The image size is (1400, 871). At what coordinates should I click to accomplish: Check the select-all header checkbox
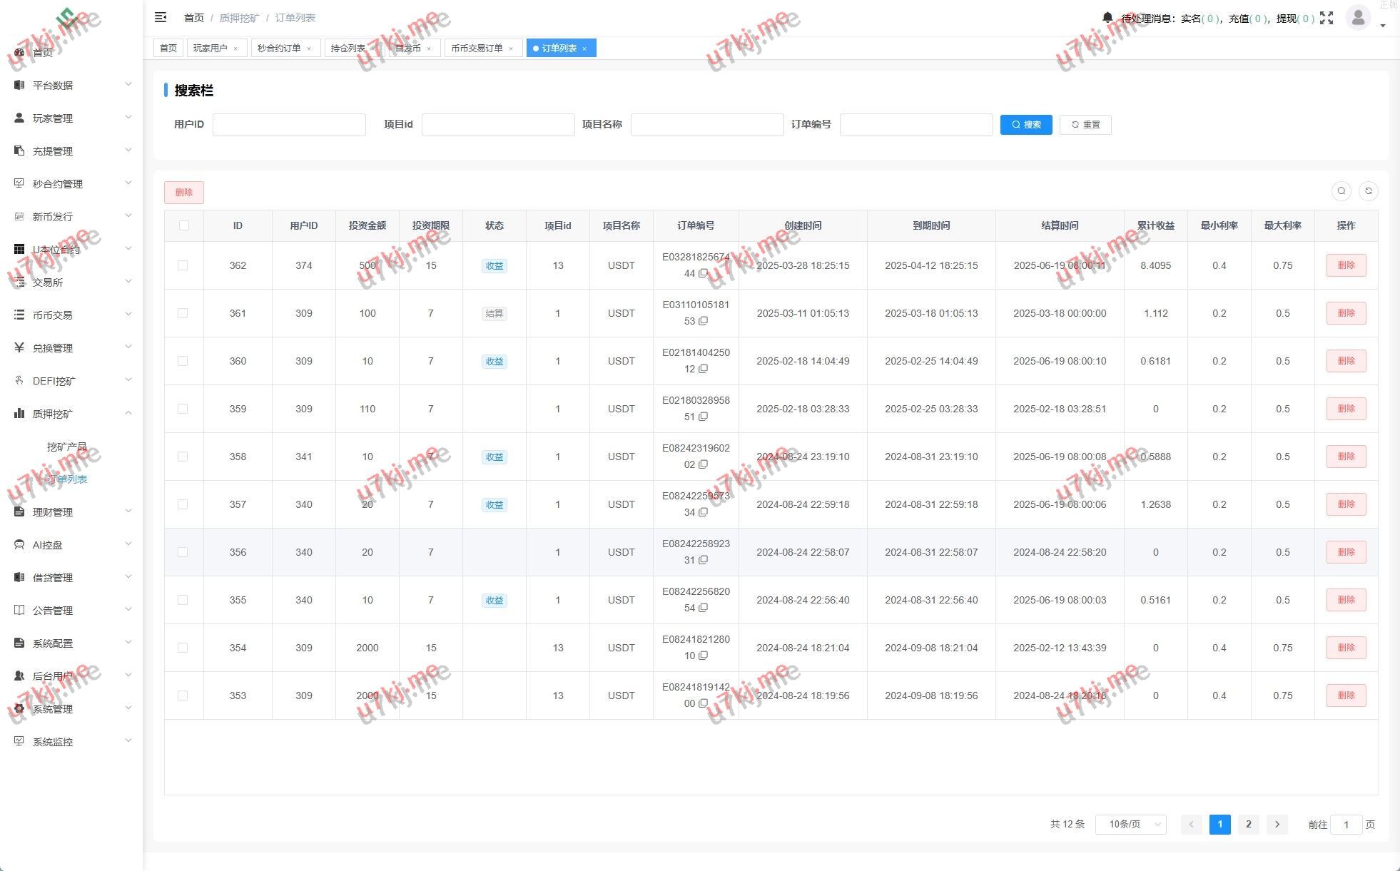pyautogui.click(x=184, y=225)
